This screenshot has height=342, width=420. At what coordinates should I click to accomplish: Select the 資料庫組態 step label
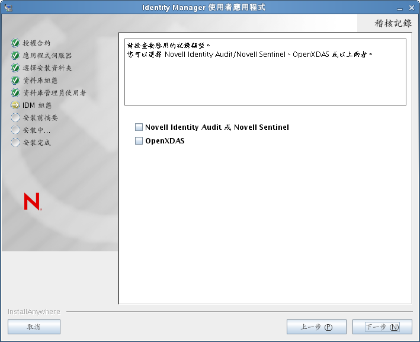[40, 81]
